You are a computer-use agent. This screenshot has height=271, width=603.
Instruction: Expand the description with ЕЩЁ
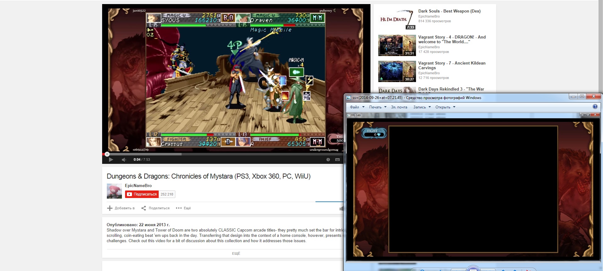tap(236, 253)
